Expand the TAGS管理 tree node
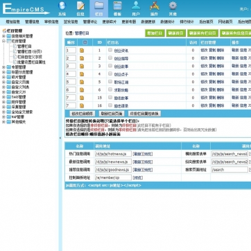The image size is (251, 251). (3, 97)
